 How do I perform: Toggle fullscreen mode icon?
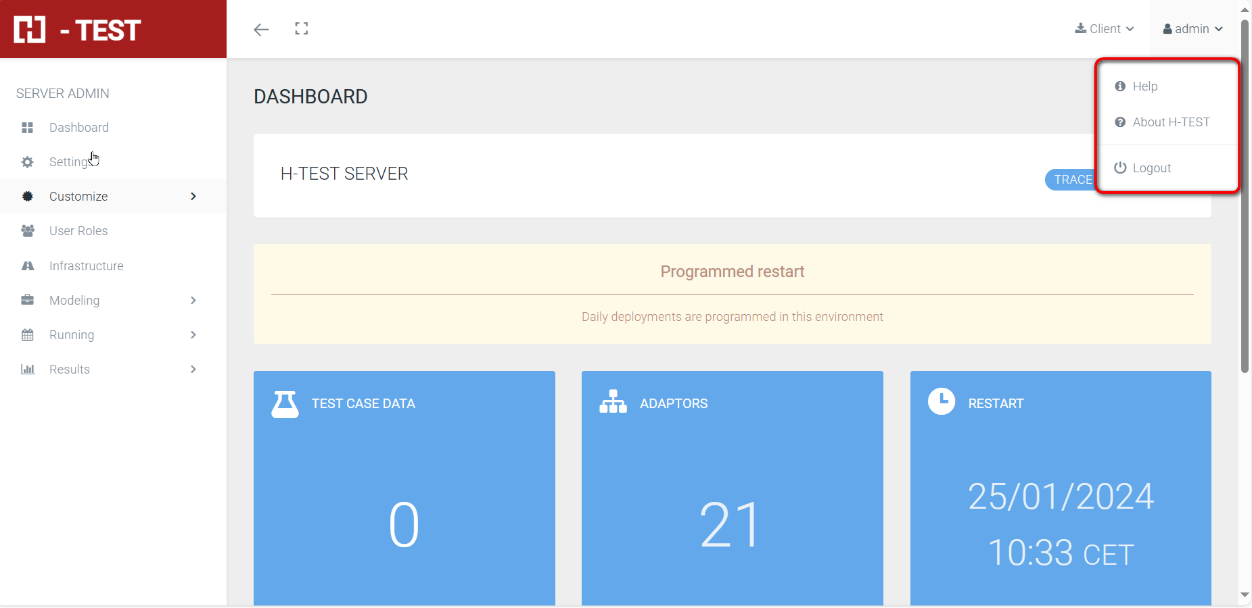tap(302, 28)
